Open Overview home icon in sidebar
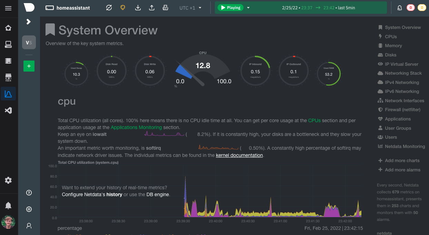The image size is (429, 235). (8, 28)
